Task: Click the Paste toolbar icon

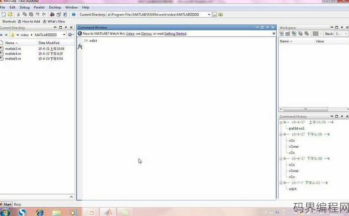Action: [31, 15]
